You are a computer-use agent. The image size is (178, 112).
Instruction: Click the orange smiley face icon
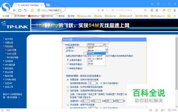point(169,10)
